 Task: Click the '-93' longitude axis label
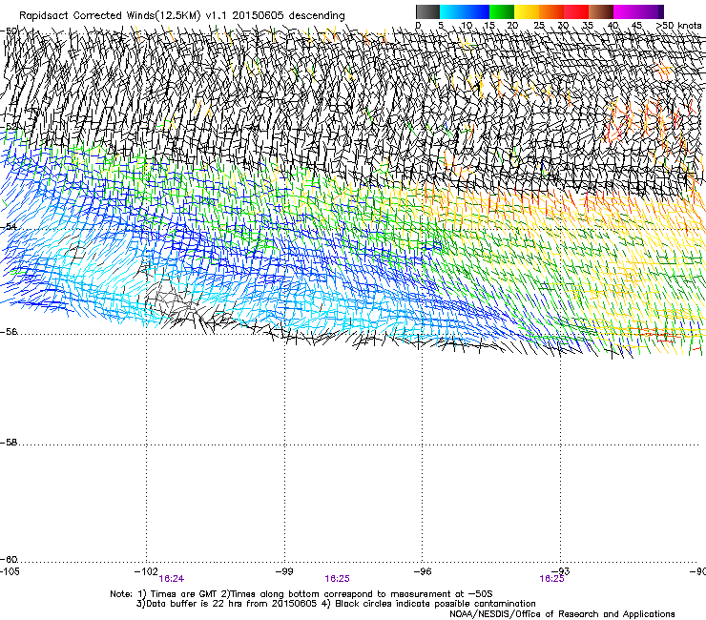[x=561, y=571]
